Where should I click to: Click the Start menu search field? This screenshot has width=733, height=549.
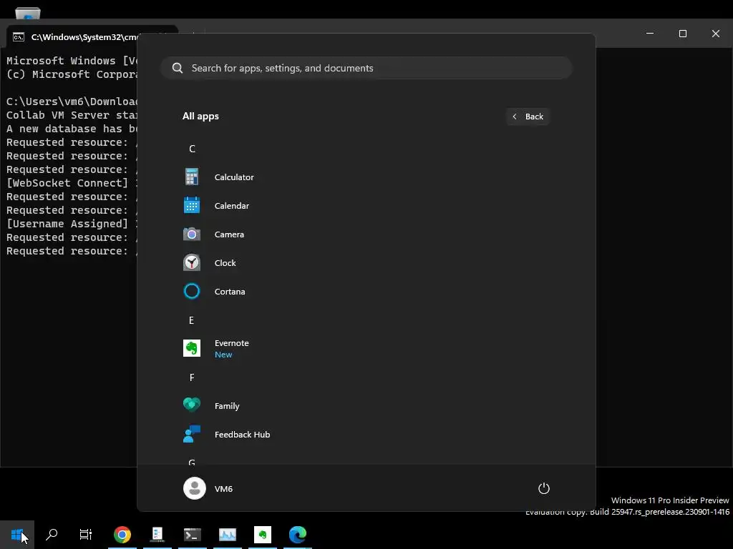(366, 68)
